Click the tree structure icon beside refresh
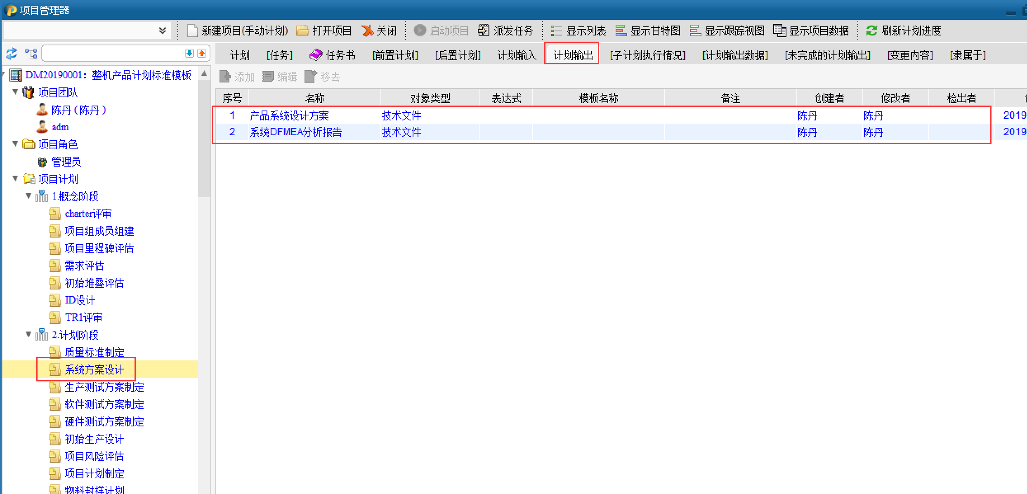The width and height of the screenshot is (1027, 494). click(31, 54)
